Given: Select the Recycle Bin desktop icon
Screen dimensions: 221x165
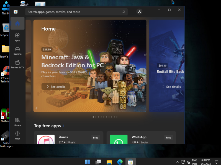Looking at the screenshot, I should [5, 30].
